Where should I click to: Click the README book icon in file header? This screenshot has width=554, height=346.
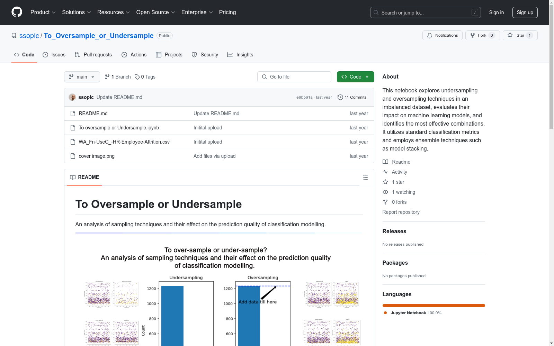[x=73, y=177]
